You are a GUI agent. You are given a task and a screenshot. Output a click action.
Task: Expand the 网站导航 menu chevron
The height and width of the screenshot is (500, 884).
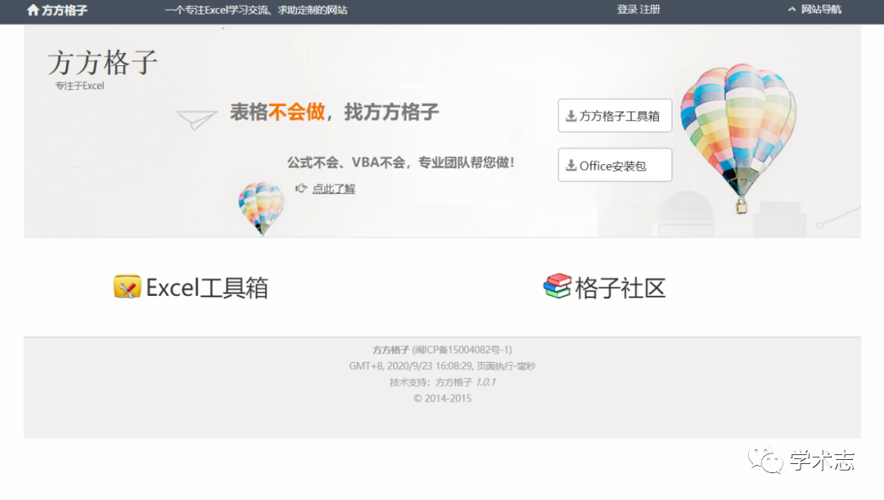pos(792,10)
